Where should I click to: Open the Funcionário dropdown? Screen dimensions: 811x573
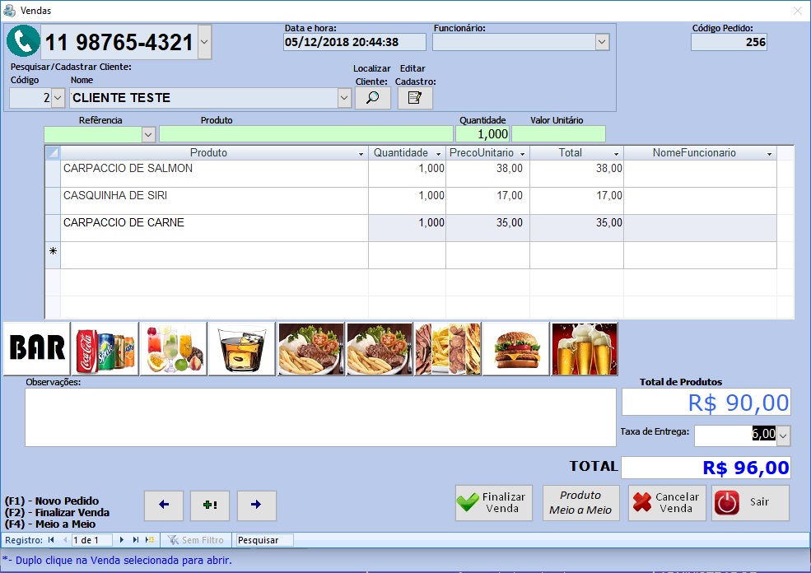pos(602,41)
